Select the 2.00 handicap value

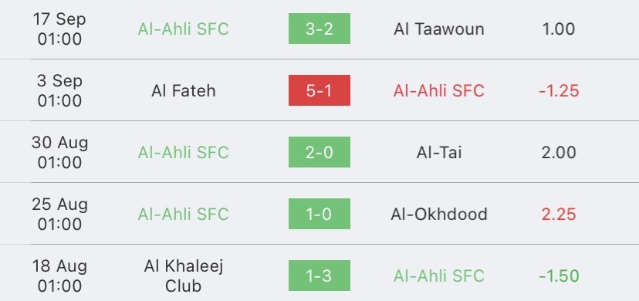[559, 152]
